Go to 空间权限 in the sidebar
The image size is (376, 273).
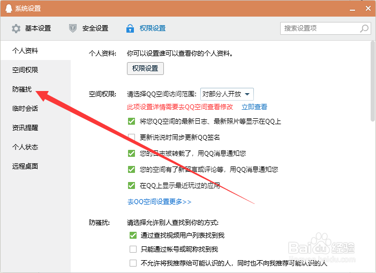coord(35,70)
